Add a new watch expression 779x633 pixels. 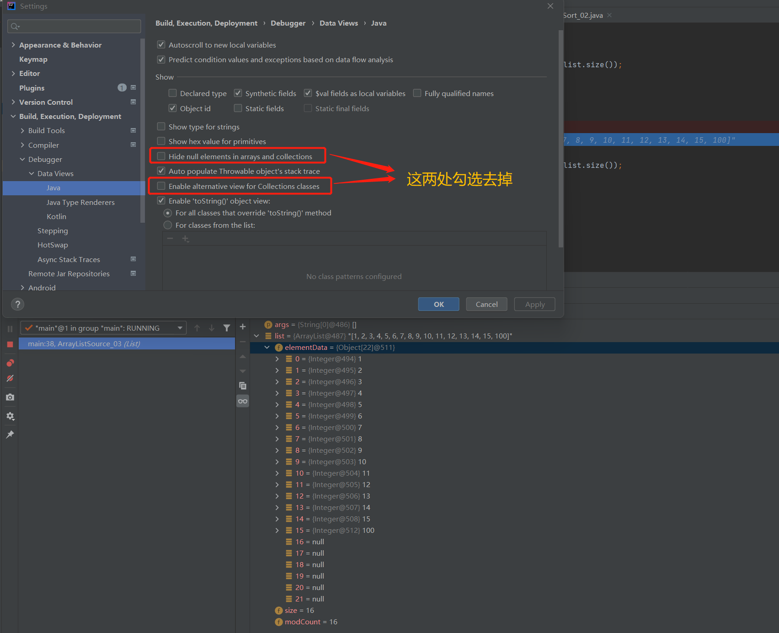tap(243, 327)
